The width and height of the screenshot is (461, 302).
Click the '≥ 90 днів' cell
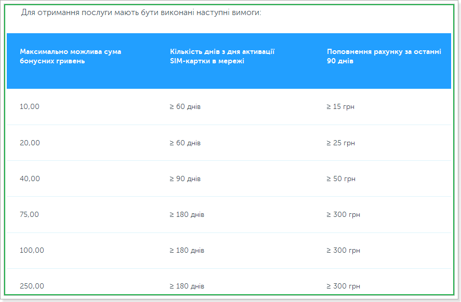click(x=185, y=179)
